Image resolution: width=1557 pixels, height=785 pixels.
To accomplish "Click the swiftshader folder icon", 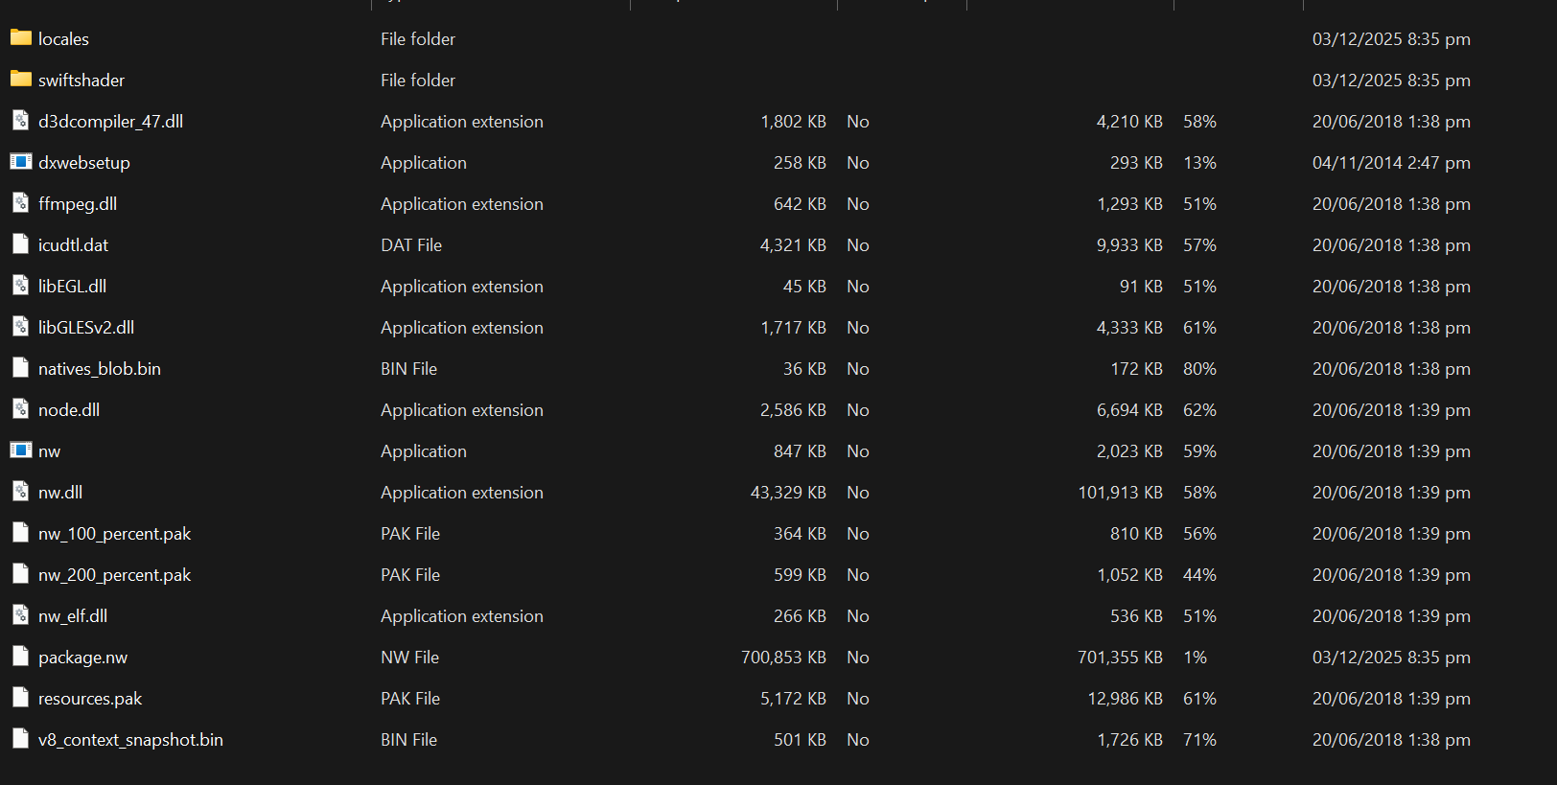I will (x=21, y=79).
